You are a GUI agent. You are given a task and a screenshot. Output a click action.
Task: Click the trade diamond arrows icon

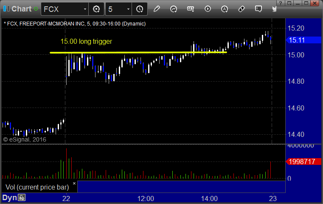pos(241,9)
